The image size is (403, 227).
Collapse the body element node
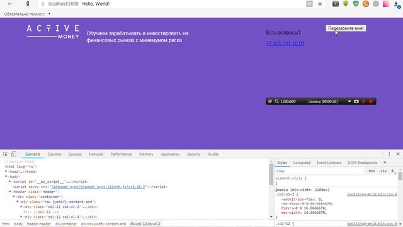pos(6,177)
